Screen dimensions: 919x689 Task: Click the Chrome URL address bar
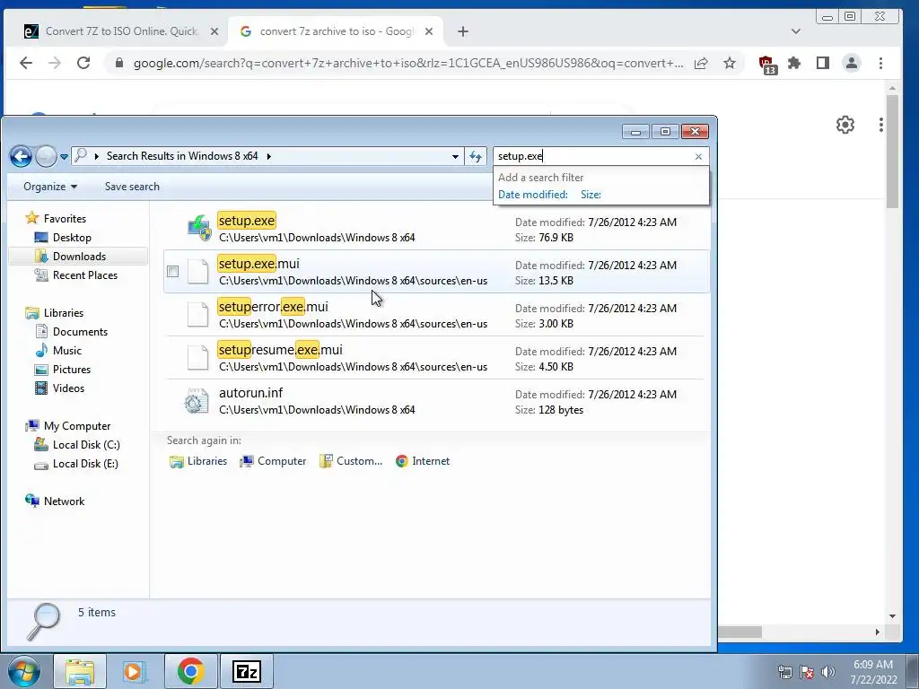coord(407,64)
